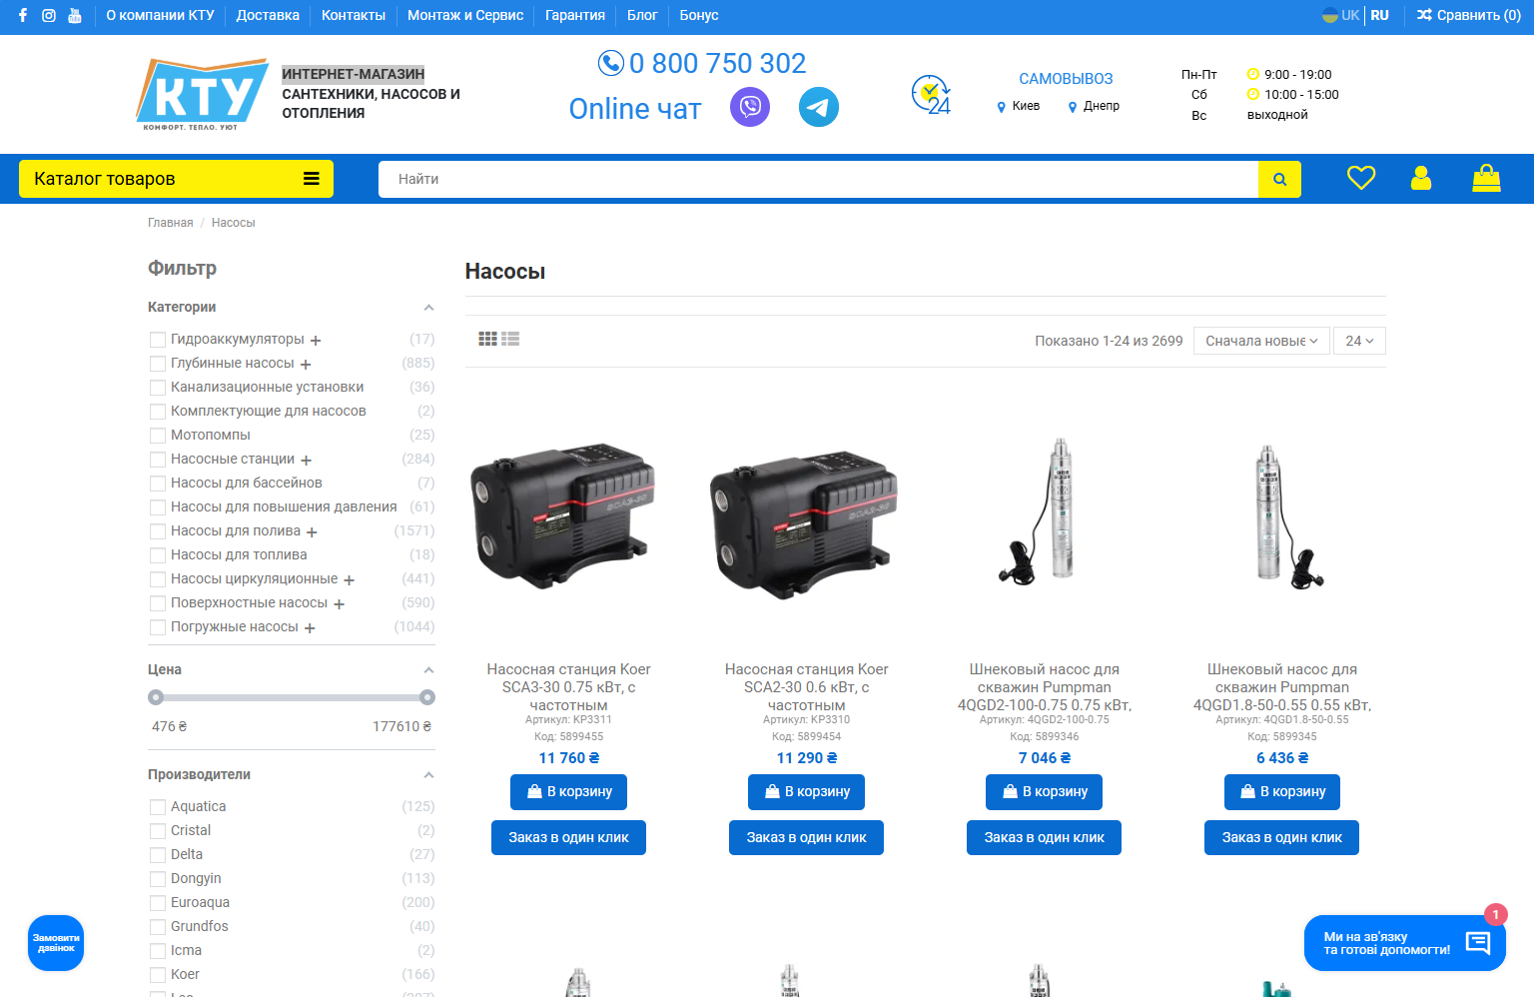The image size is (1534, 997).
Task: Collapse the Категории filter section
Action: click(x=428, y=308)
